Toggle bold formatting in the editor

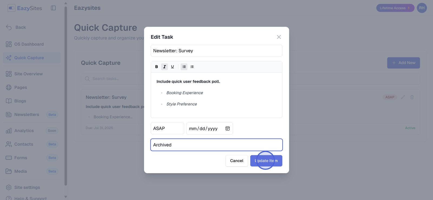[x=156, y=67]
